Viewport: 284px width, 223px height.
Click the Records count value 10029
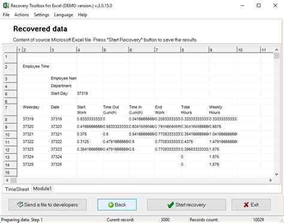click(258, 219)
